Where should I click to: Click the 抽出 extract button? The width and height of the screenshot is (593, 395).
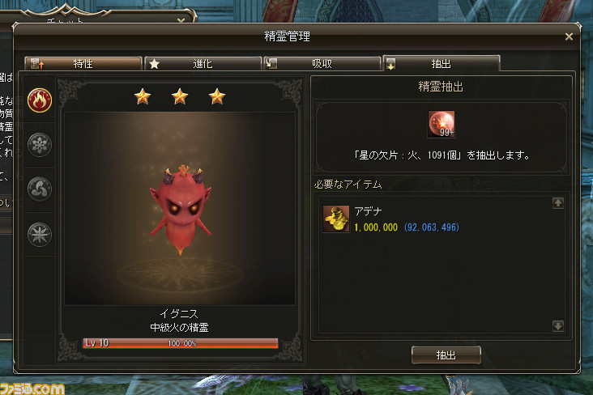point(446,355)
